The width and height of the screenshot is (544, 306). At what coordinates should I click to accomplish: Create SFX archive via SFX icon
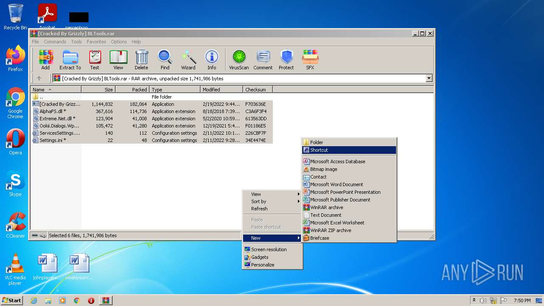click(x=310, y=59)
